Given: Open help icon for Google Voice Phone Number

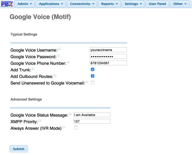Looking at the screenshot, I should [68, 62].
